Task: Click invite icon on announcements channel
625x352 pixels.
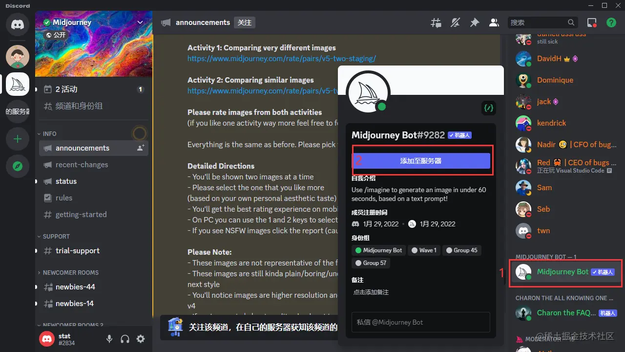Action: pos(141,148)
